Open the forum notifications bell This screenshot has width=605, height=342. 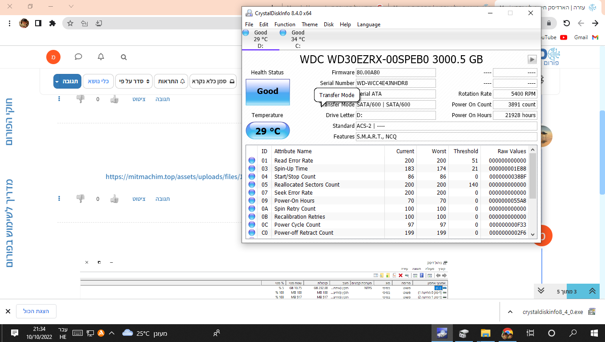[x=101, y=57]
